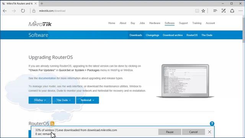245x138 pixels.
Task: Open the Hardware menu item
Action: point(155,23)
